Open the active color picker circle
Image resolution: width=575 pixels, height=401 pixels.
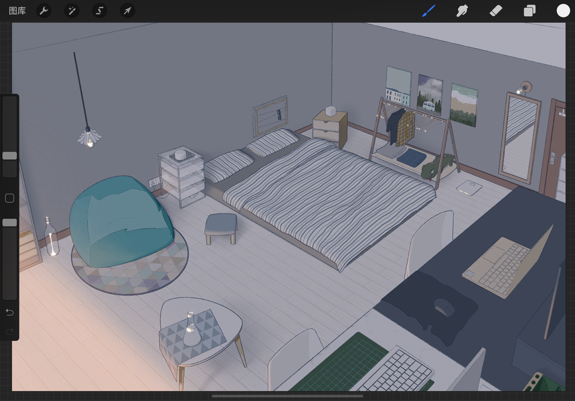(x=563, y=11)
